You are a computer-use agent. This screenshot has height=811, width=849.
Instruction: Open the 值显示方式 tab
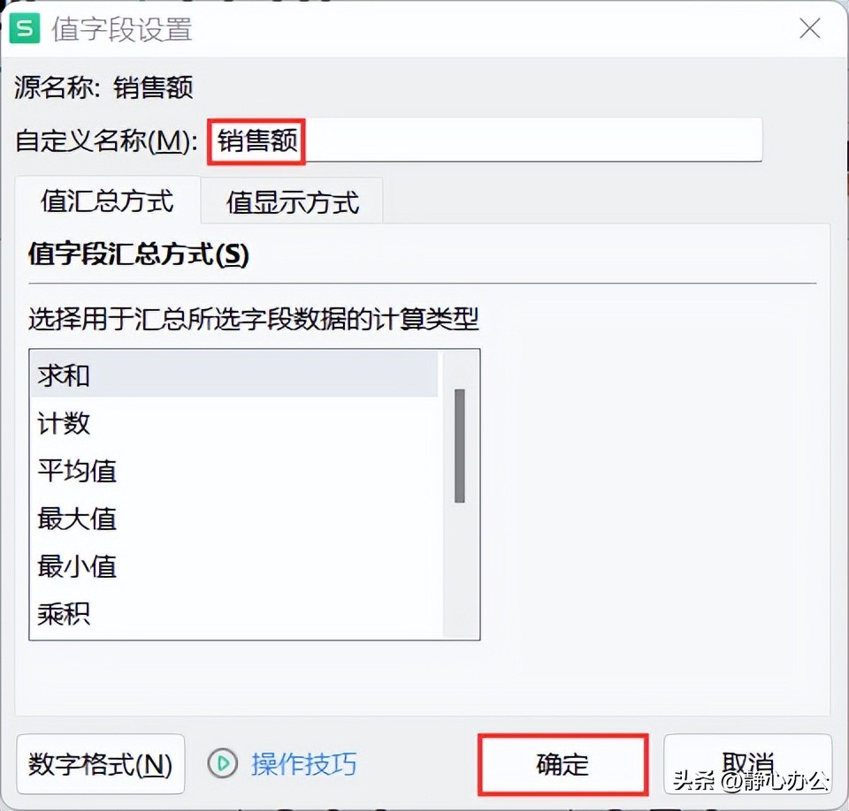pos(293,202)
